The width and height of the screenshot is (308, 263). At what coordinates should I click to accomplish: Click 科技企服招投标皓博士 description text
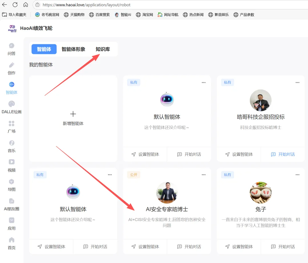(261, 127)
